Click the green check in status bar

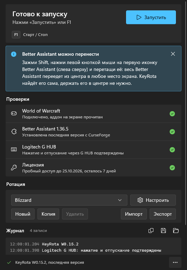9,262
